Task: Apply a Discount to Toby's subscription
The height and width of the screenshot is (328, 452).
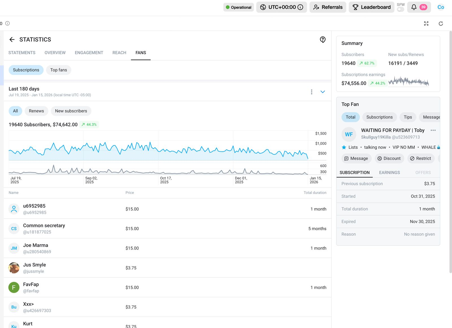Action: tap(389, 158)
